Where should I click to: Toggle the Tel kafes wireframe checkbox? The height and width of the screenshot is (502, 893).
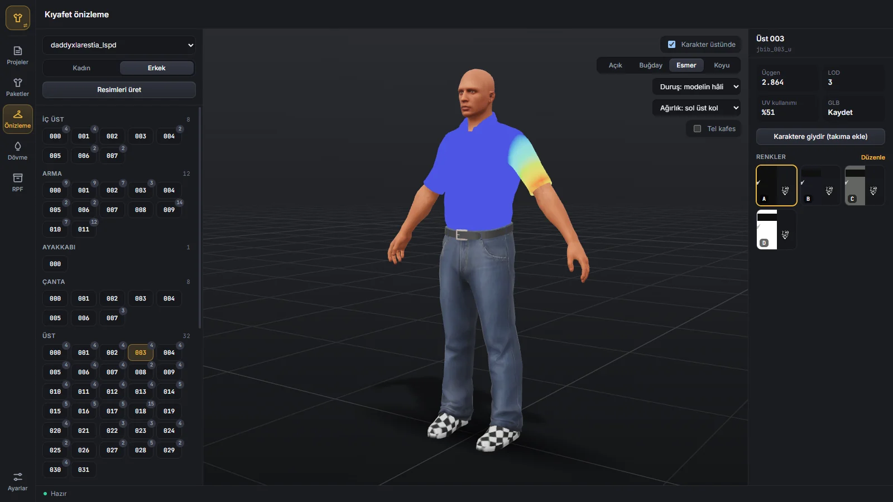[697, 129]
